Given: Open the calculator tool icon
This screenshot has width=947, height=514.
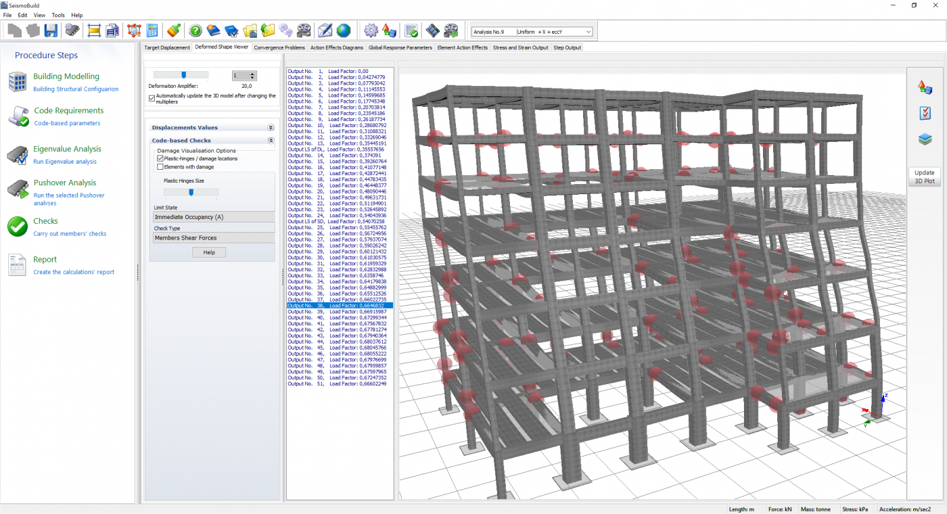Looking at the screenshot, I should [x=152, y=30].
